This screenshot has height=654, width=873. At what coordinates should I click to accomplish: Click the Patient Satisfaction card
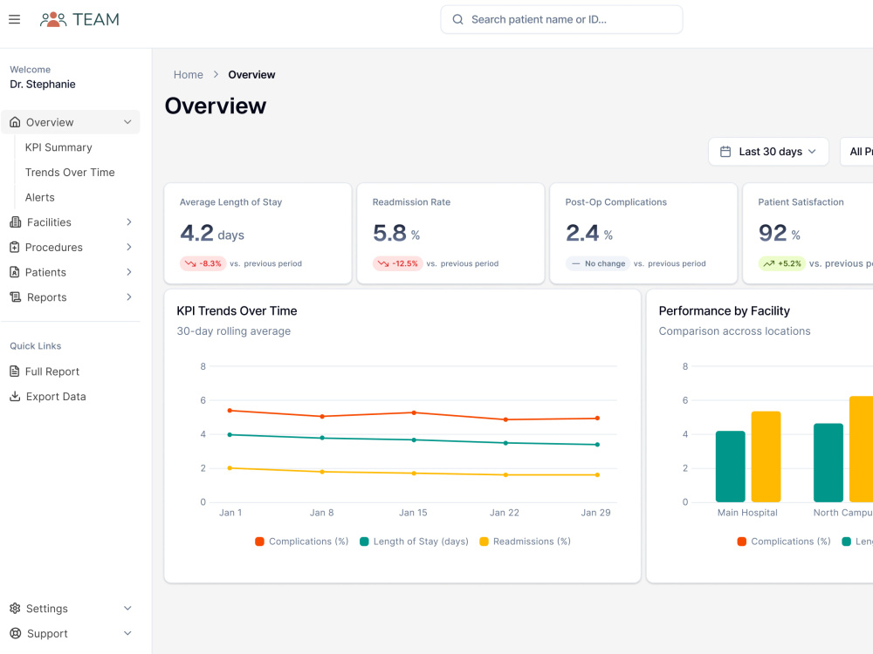[808, 234]
